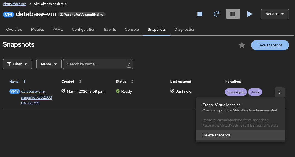
Task: Pause the virtual machine
Action: (x=233, y=14)
